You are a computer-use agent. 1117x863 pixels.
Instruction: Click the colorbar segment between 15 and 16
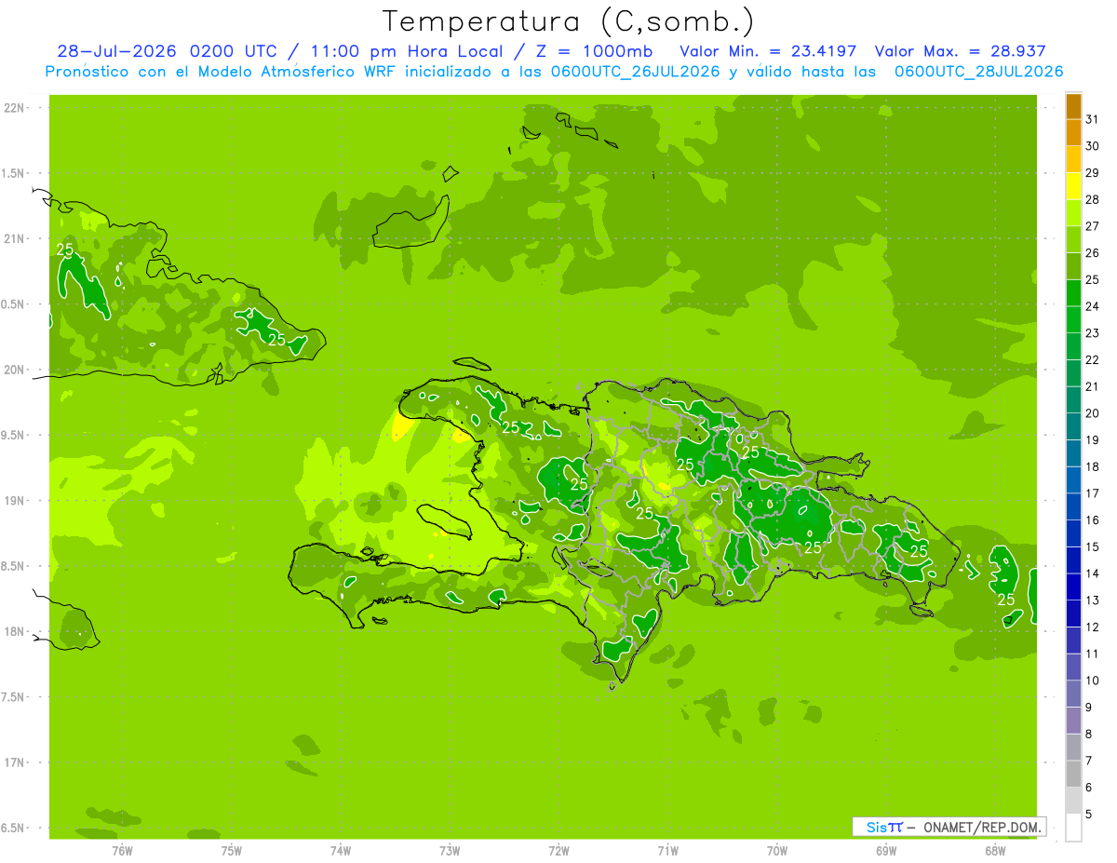(x=1073, y=534)
